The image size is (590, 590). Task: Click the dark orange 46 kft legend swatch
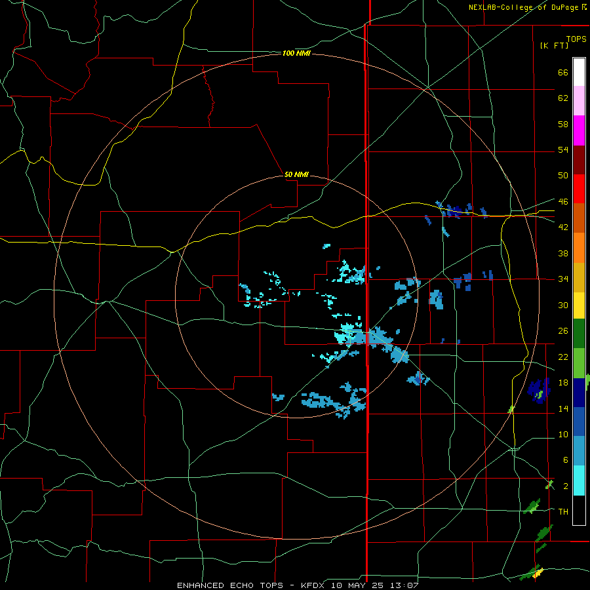tap(579, 218)
